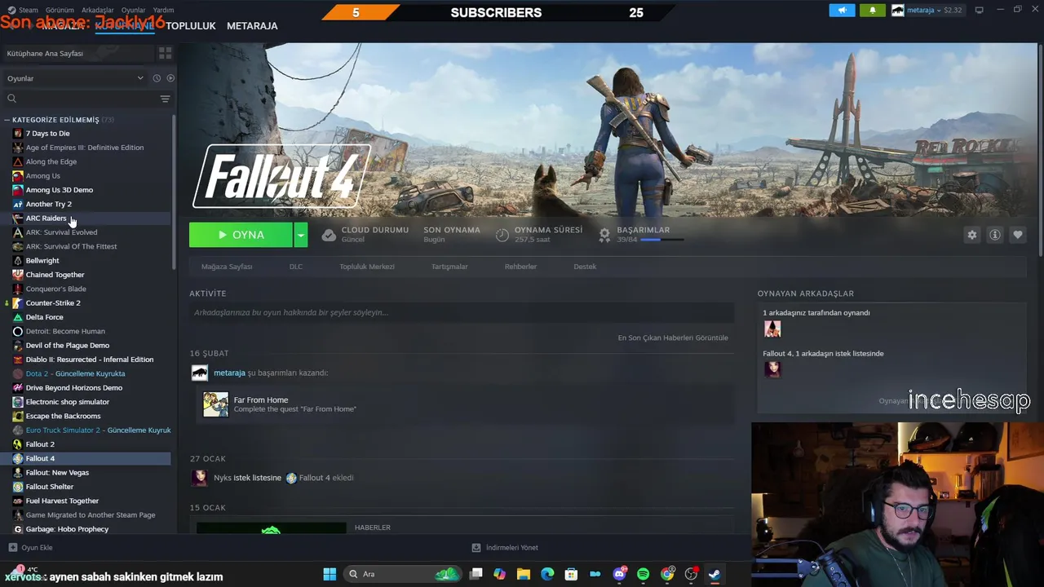Click the Add Game plus icon
This screenshot has height=587, width=1044.
(x=12, y=548)
